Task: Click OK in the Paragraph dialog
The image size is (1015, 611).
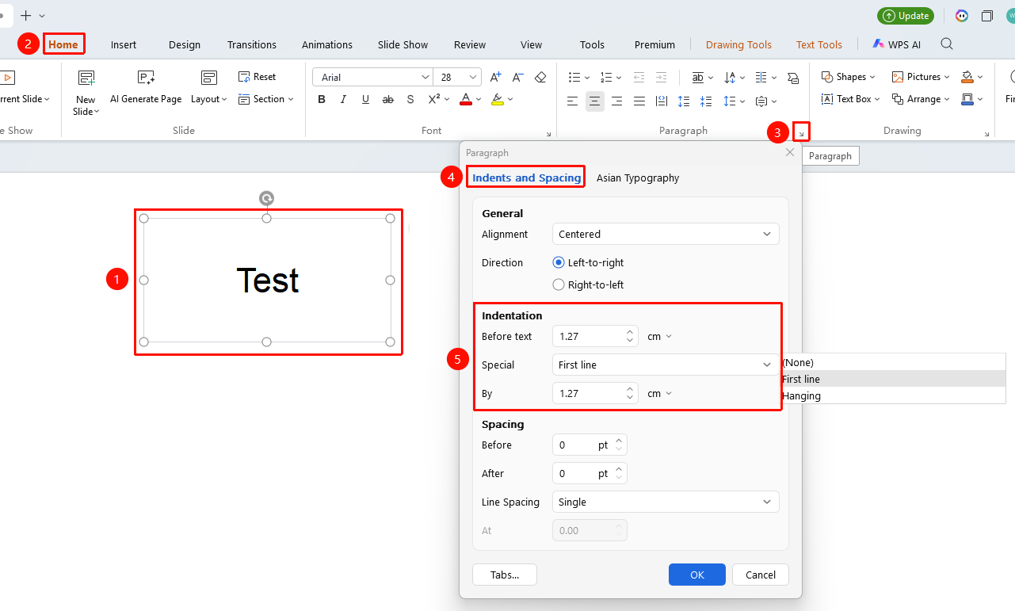Action: click(x=697, y=575)
